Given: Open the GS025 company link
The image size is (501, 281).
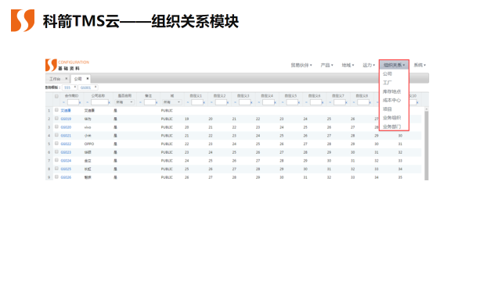Looking at the screenshot, I should 66,169.
